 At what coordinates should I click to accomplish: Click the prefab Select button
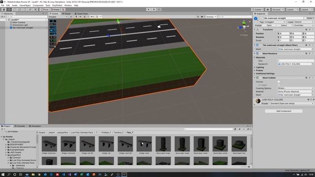284,26
